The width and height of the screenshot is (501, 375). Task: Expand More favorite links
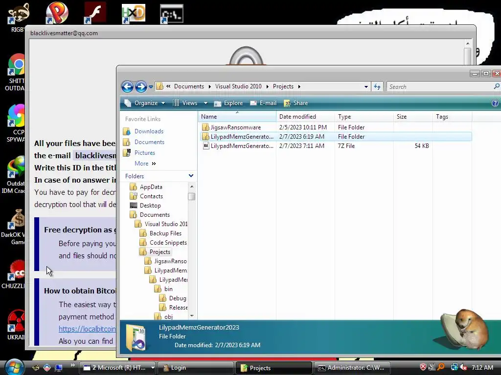(x=145, y=164)
